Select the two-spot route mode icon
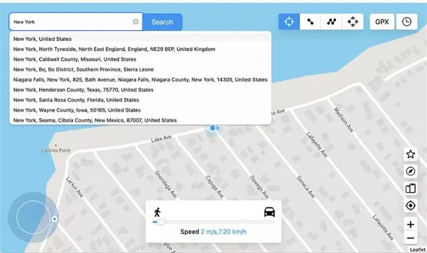The image size is (427, 253). pyautogui.click(x=310, y=22)
